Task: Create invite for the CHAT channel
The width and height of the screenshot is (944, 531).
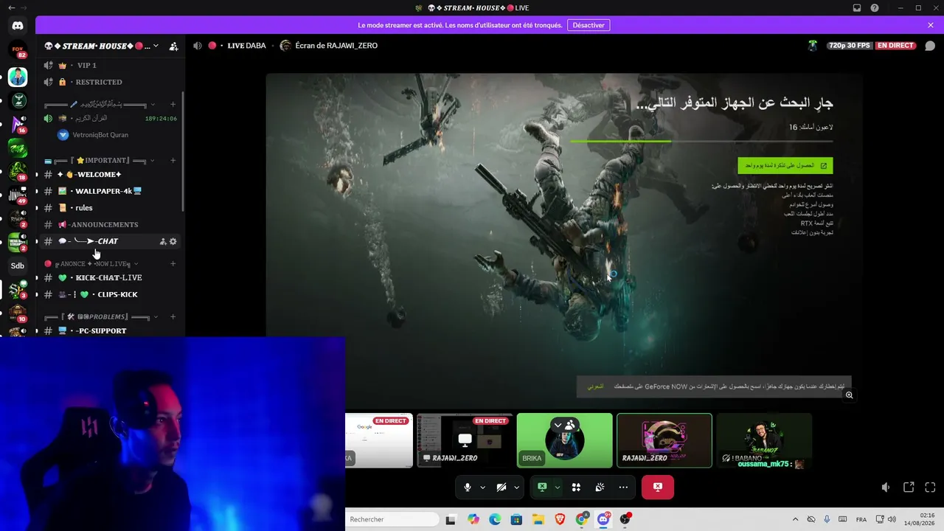Action: tap(163, 241)
